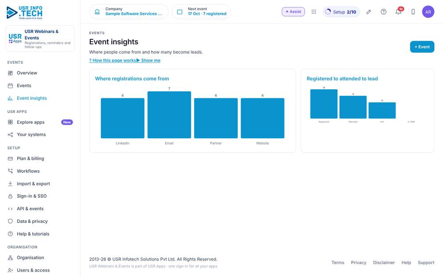Viewport: 443px width, 277px height.
Task: Open the Plan & billing card icon
Action: [10, 159]
